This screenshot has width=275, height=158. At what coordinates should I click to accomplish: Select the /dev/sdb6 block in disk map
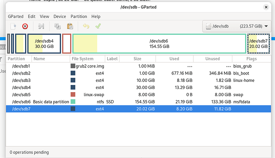[159, 44]
